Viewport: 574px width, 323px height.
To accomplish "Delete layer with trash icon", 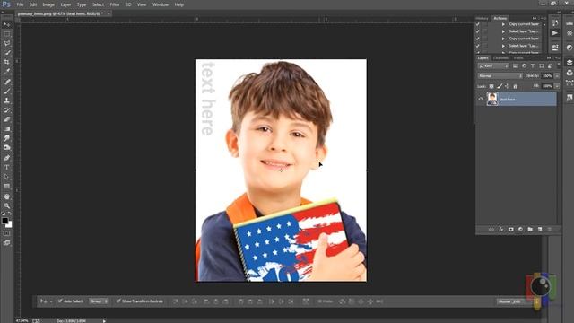I will point(550,230).
